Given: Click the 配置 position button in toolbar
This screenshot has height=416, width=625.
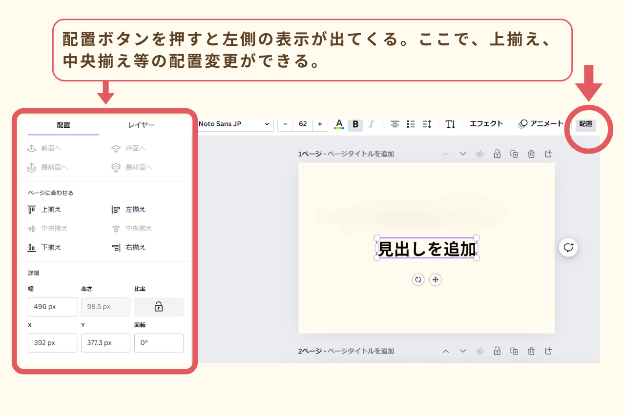Looking at the screenshot, I should click(x=586, y=124).
